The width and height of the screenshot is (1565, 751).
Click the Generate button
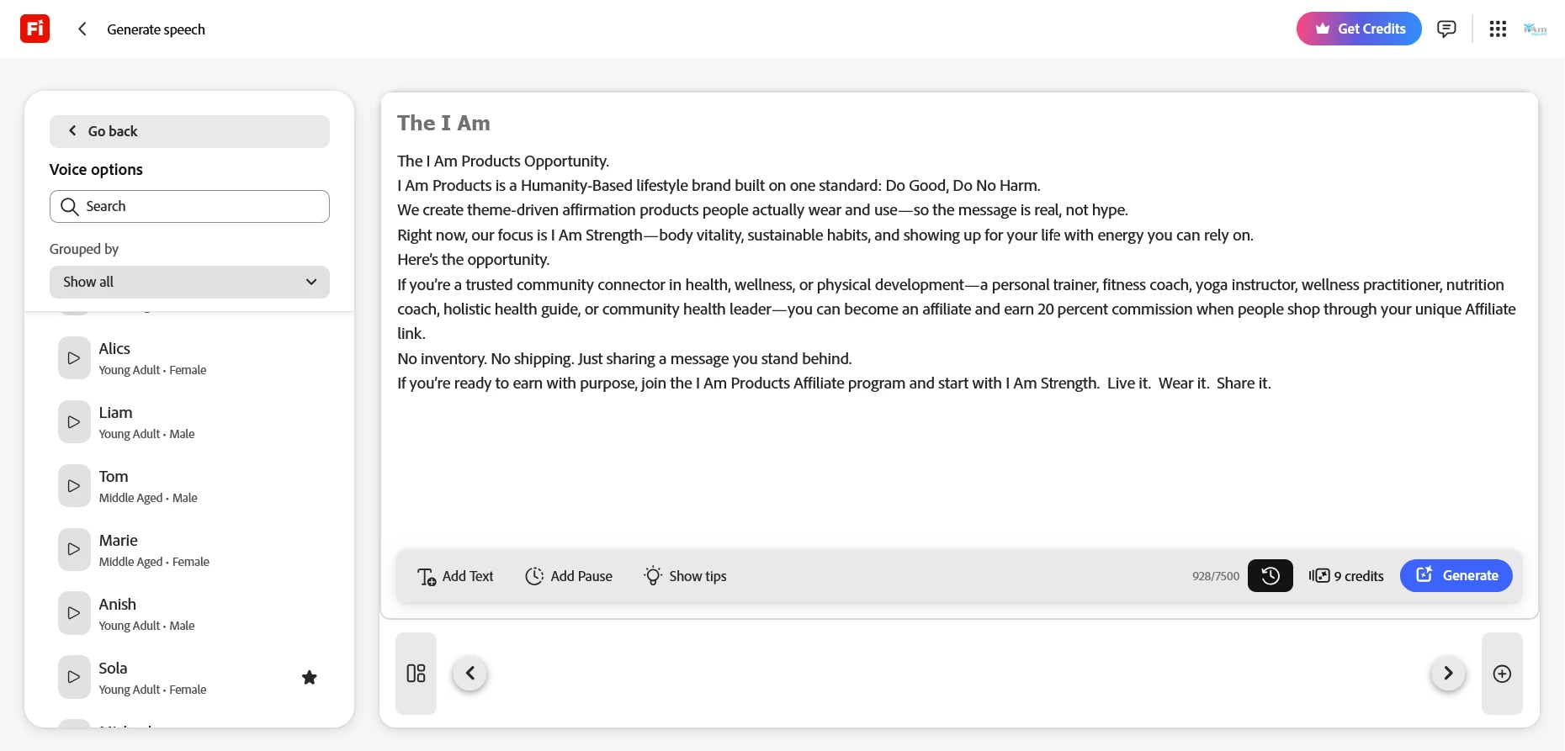[1456, 576]
